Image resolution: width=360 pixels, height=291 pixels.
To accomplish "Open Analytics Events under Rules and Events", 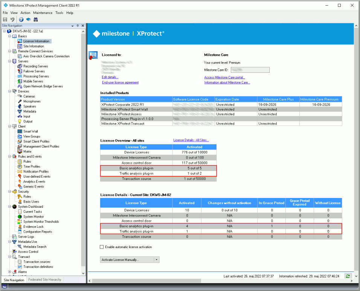I will [x=34, y=181].
